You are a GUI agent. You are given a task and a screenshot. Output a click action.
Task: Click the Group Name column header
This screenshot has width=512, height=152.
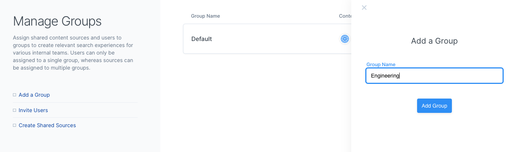click(x=205, y=16)
